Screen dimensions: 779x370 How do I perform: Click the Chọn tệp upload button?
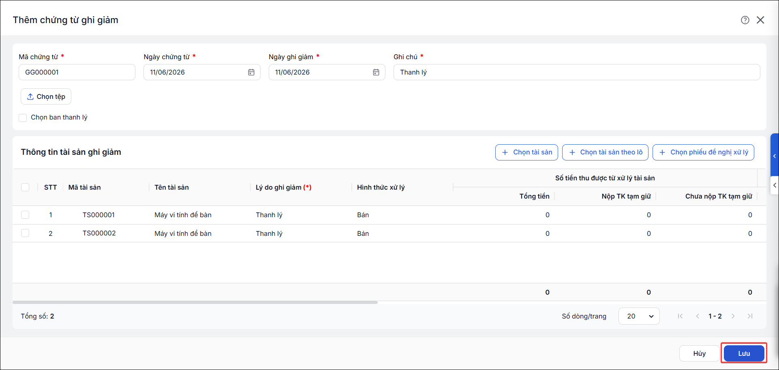(46, 96)
